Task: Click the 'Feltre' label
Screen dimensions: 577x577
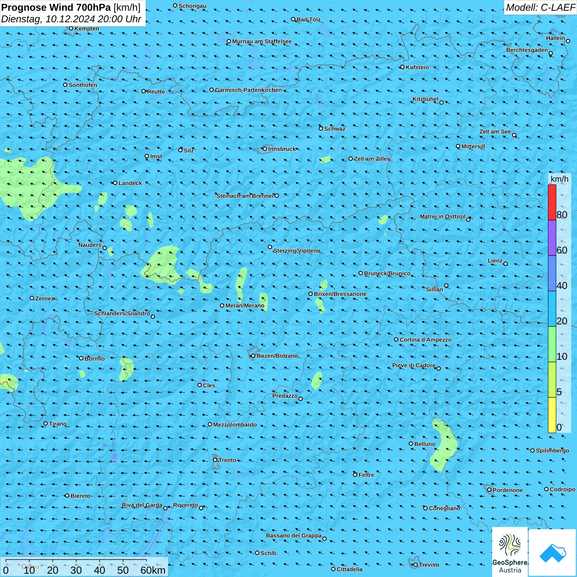Action: click(366, 475)
